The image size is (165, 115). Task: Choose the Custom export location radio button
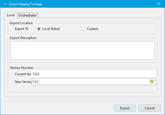tap(83, 29)
